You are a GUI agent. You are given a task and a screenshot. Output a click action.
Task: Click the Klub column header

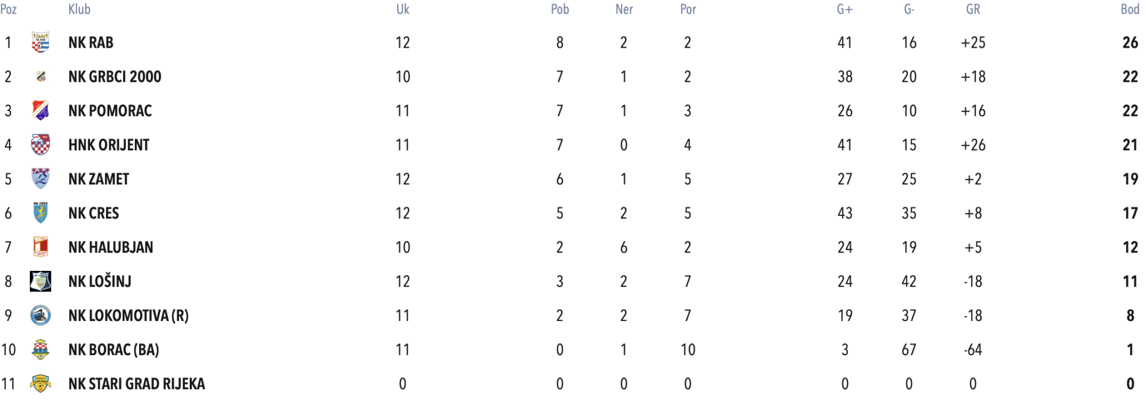(79, 9)
